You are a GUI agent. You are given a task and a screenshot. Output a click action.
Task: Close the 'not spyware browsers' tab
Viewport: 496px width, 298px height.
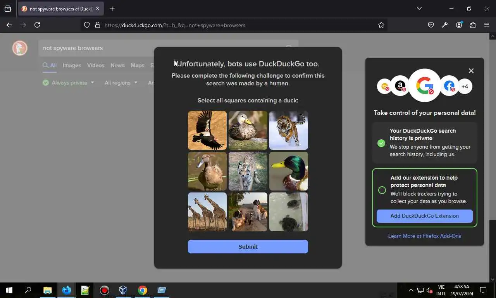[97, 9]
